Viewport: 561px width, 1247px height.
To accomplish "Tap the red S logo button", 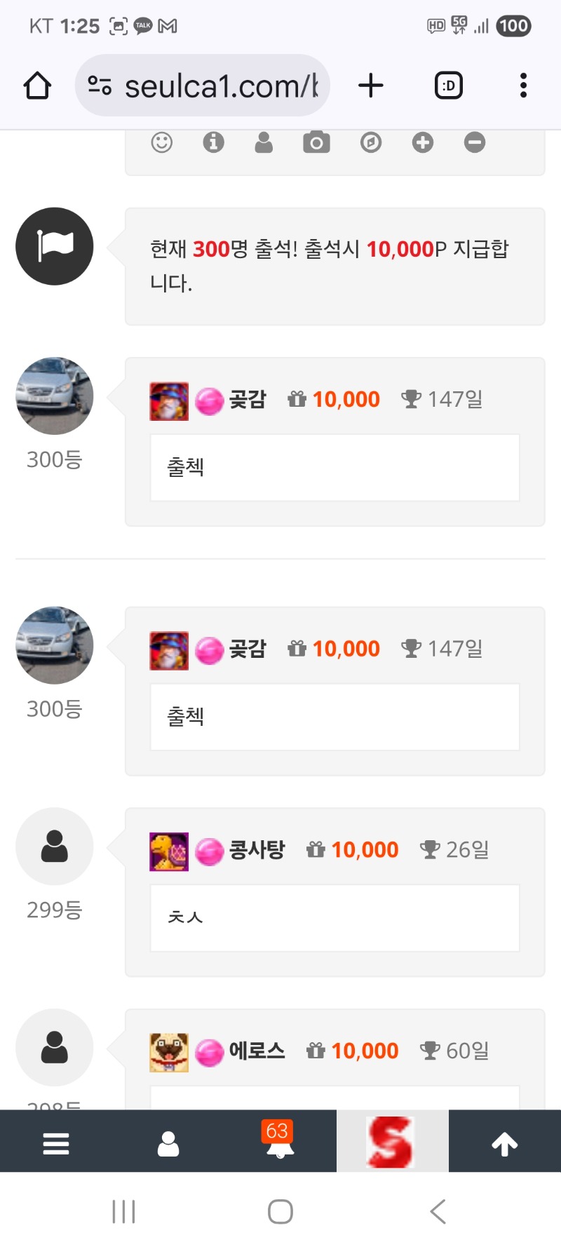I will click(391, 1142).
